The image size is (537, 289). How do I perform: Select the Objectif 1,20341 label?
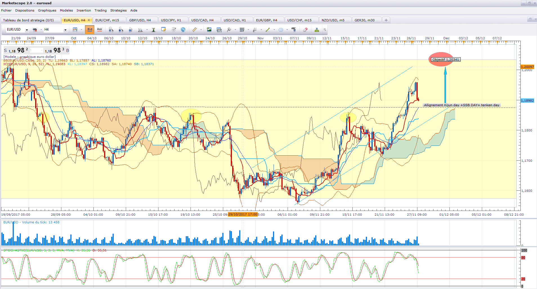click(446, 60)
